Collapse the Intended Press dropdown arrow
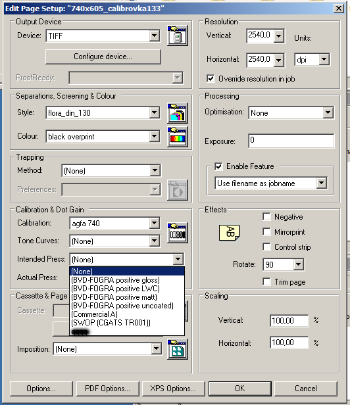350x405 pixels. [178, 259]
